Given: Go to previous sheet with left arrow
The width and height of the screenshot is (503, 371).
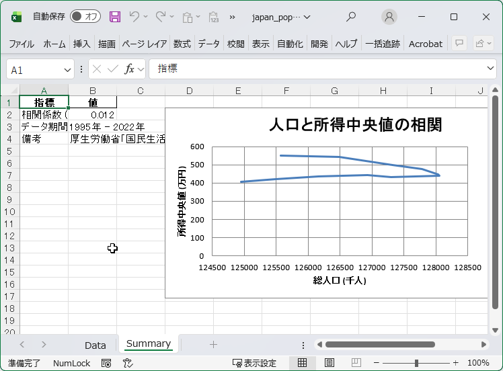Looking at the screenshot, I should coord(22,344).
